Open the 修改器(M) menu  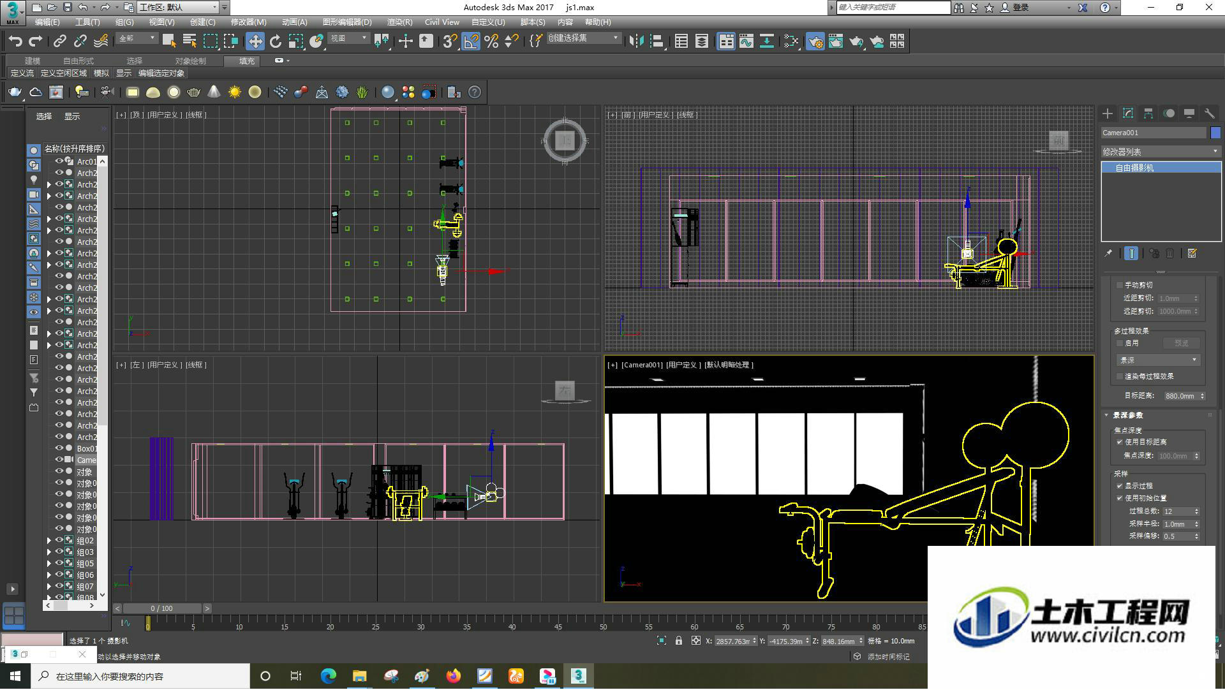(248, 22)
